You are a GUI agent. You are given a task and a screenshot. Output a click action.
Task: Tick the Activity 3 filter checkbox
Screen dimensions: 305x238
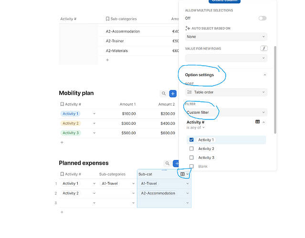192,158
